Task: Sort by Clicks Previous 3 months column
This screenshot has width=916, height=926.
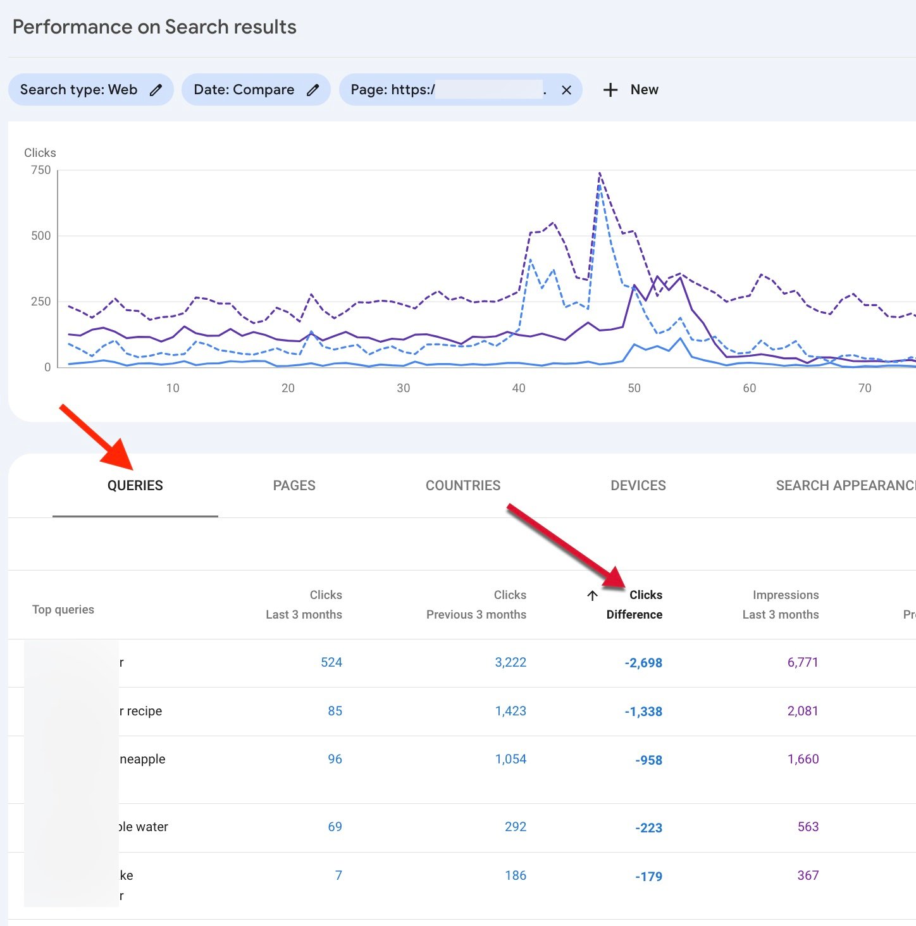Action: (476, 605)
